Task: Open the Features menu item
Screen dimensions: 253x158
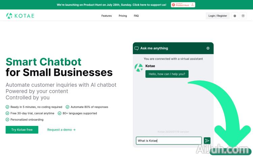Action: (x=107, y=16)
